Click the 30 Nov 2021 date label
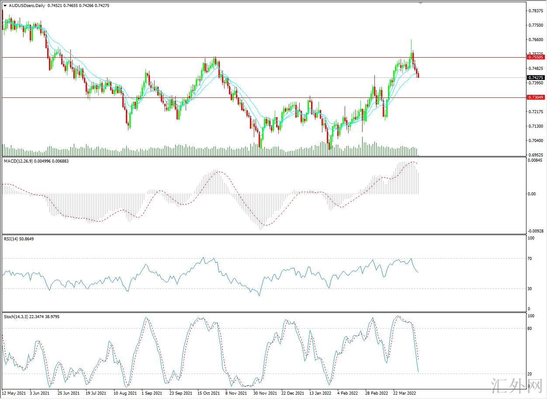Screen dimensions: 547x399 click(265, 393)
